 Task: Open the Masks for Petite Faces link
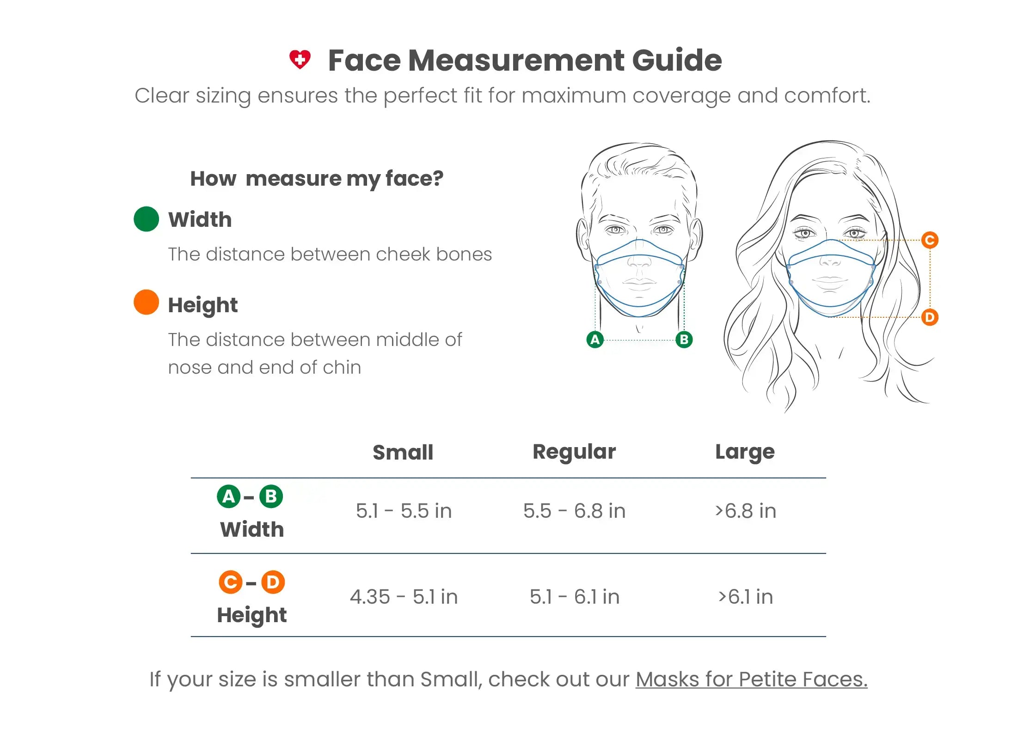coord(751,679)
